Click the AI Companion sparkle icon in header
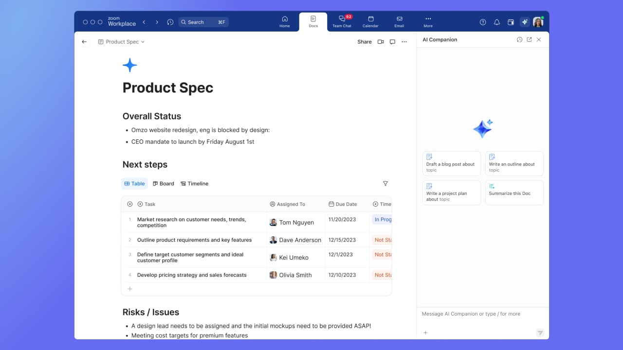The height and width of the screenshot is (350, 623). [x=524, y=22]
